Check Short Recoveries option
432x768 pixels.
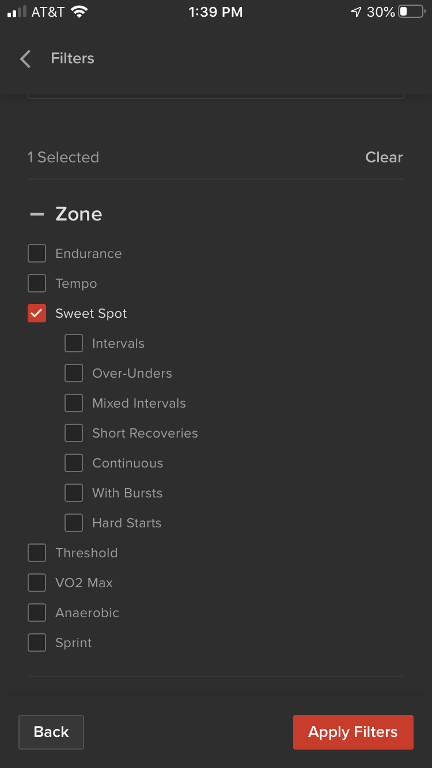[74, 433]
